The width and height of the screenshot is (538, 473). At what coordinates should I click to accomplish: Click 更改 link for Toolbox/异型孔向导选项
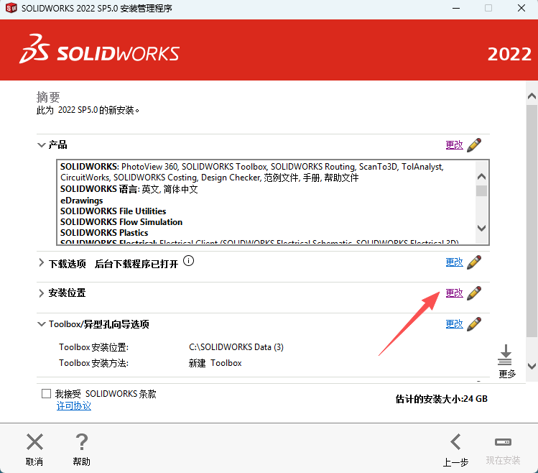454,324
